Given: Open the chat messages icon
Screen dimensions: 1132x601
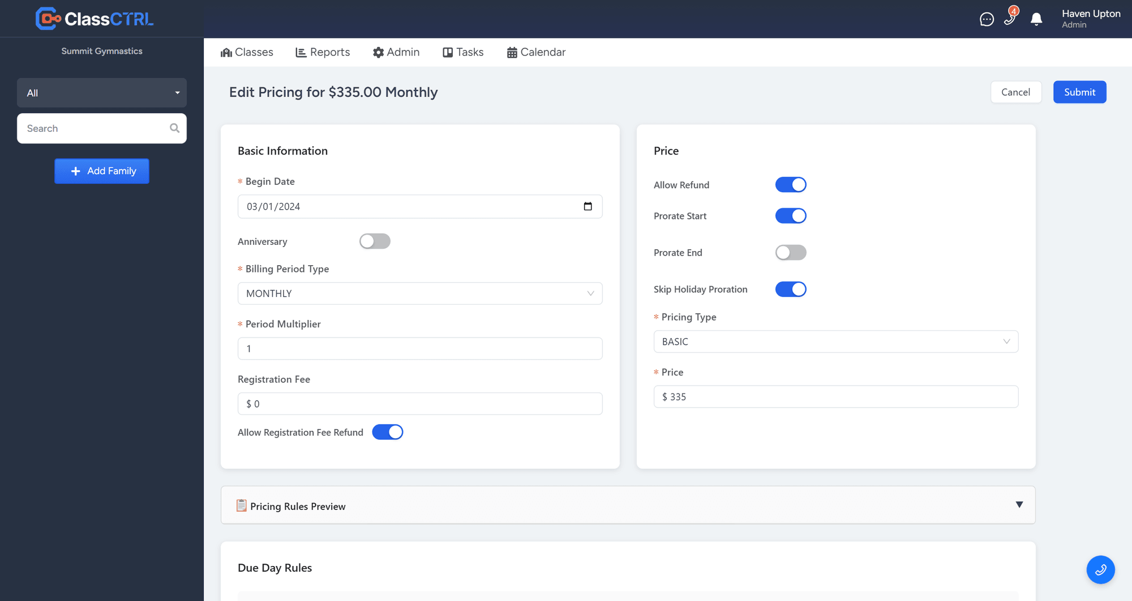Looking at the screenshot, I should pos(987,20).
